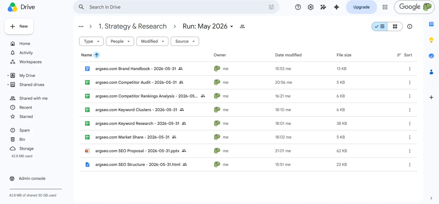Hide side panel chevron arrow
The image size is (439, 204).
431,198
